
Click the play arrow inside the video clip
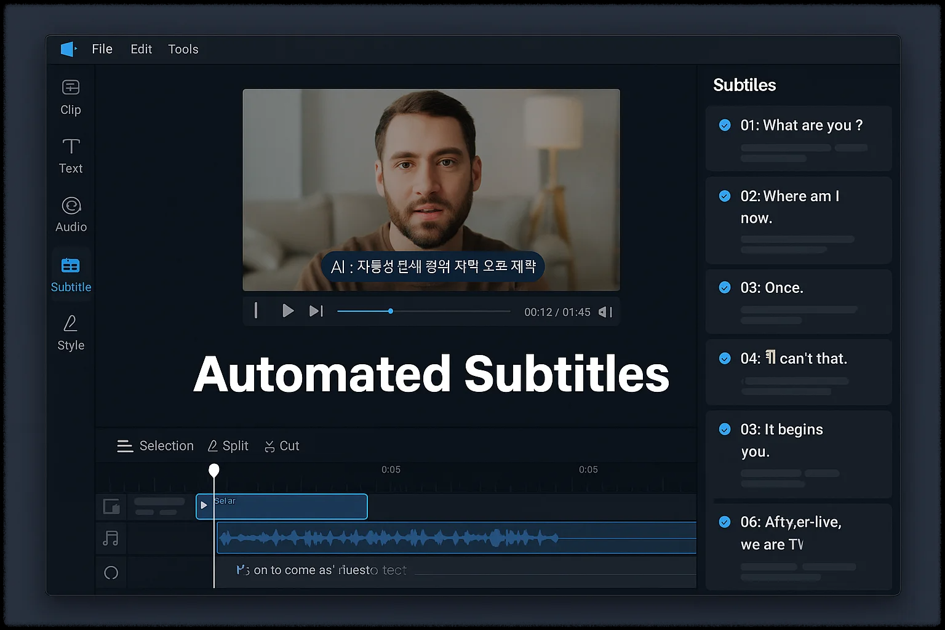[x=204, y=506]
